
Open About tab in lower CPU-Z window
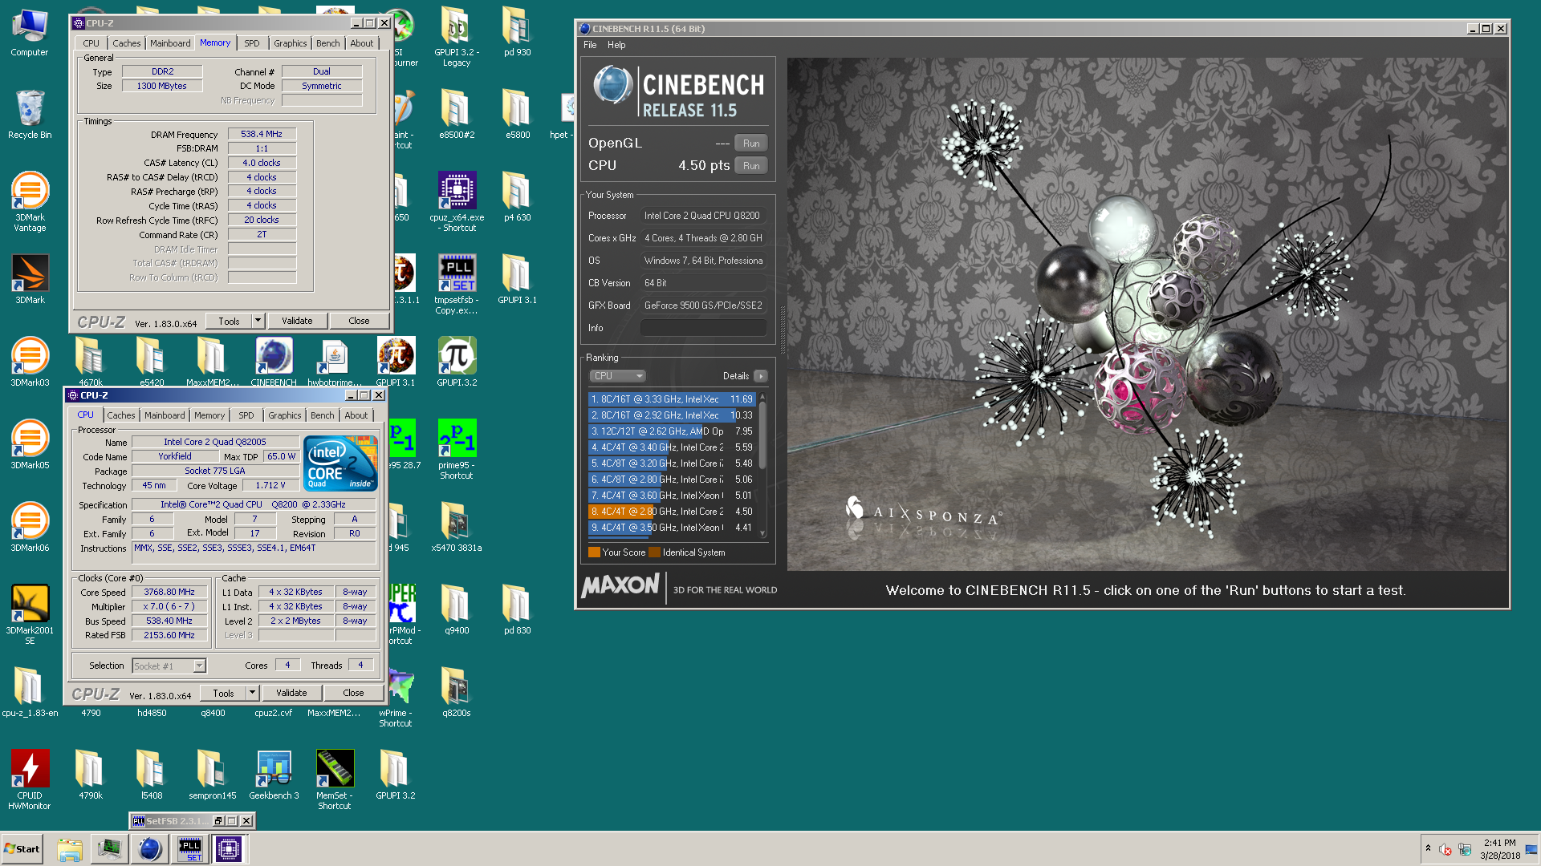(356, 415)
